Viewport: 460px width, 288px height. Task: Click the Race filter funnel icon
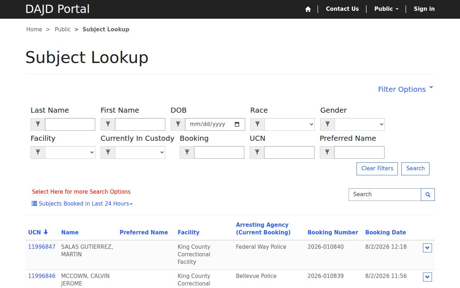coord(257,124)
